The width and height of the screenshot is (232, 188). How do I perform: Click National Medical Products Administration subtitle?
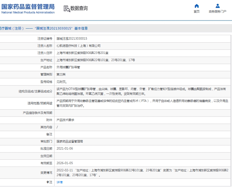click(x=28, y=13)
